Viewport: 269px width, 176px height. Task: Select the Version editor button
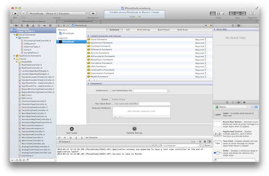pyautogui.click(x=224, y=13)
